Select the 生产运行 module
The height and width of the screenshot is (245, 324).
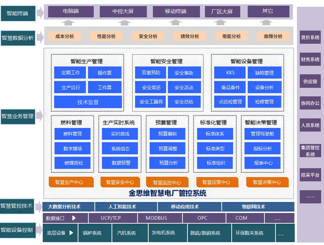click(x=70, y=87)
